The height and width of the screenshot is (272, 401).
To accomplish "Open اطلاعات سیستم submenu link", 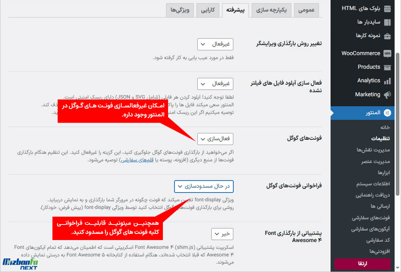I will click(373, 184).
